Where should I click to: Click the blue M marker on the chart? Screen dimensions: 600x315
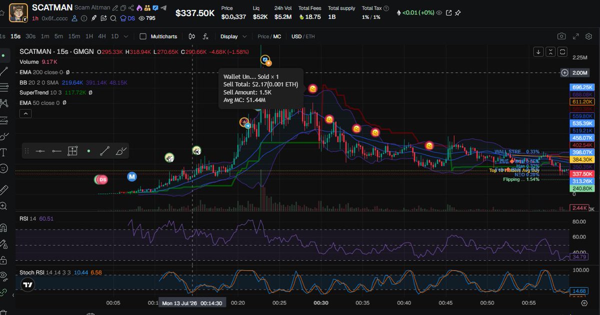132,176
